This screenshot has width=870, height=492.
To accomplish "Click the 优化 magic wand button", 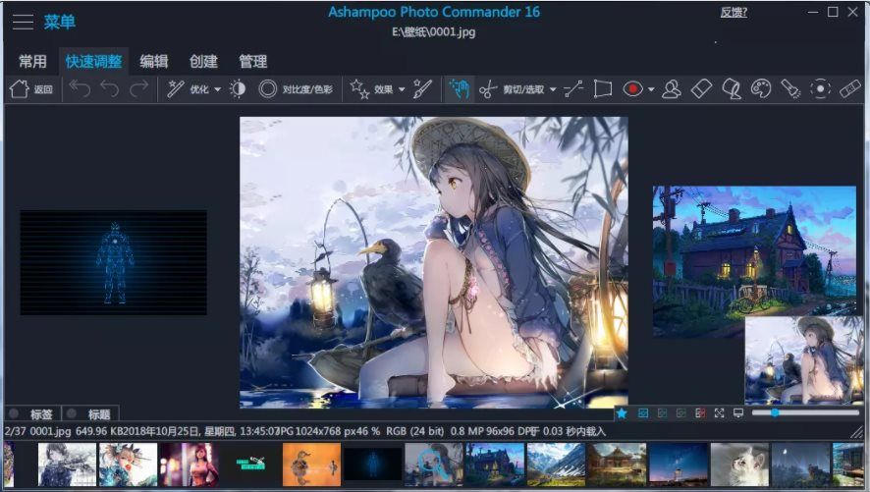I will pos(188,89).
